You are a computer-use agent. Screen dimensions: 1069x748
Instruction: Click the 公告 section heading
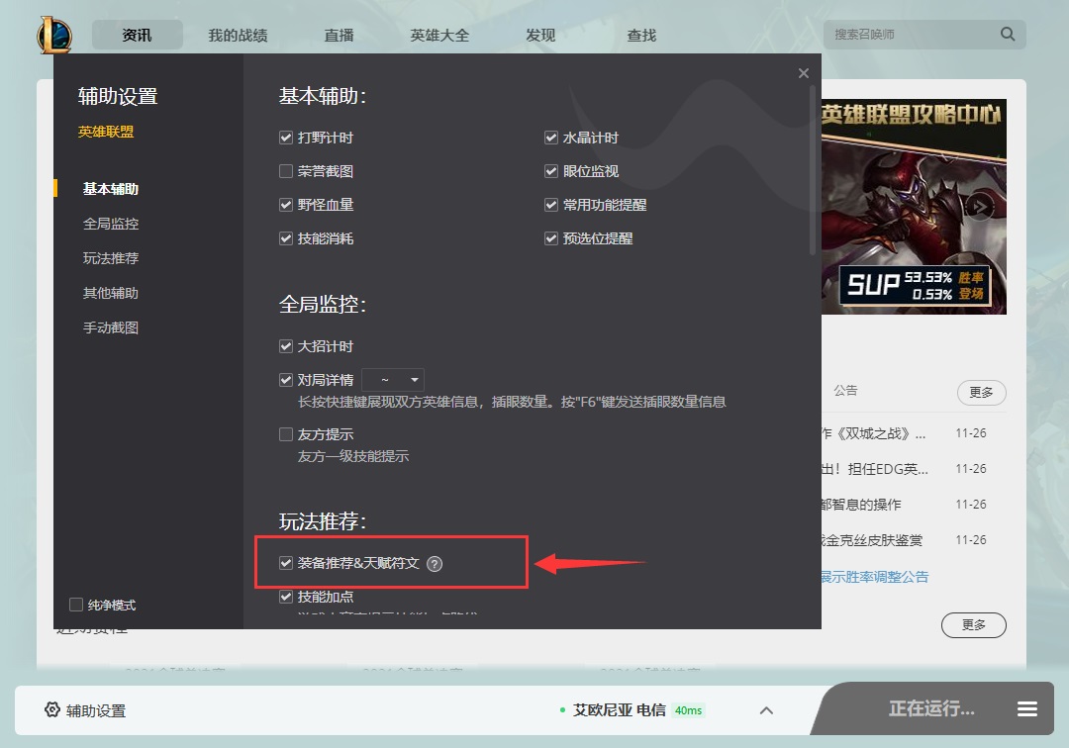(845, 391)
